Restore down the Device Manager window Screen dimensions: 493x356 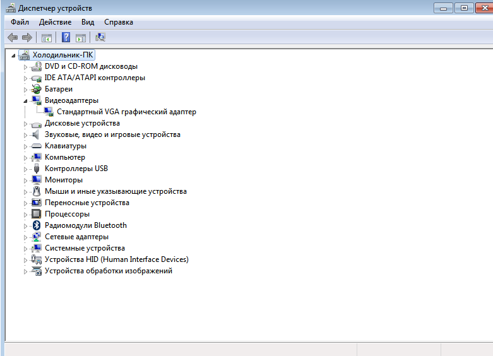point(464,8)
